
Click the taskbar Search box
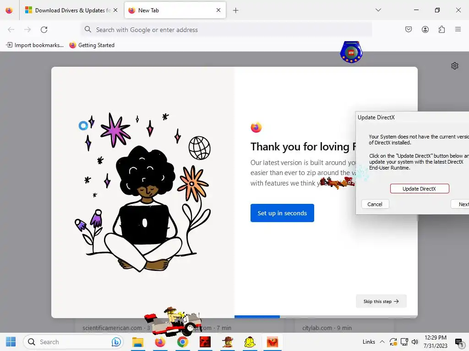pyautogui.click(x=73, y=342)
